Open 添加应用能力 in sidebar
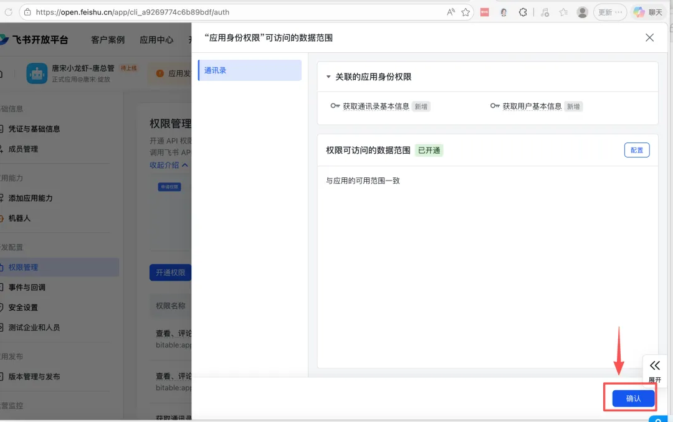This screenshot has height=422, width=673. [31, 198]
